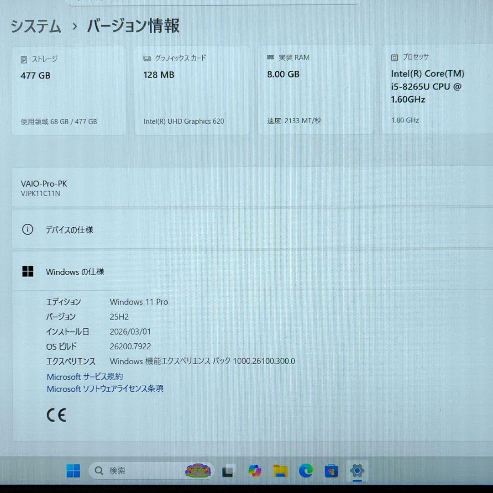Select model text VJPK11C11N
The image size is (493, 493).
[41, 194]
